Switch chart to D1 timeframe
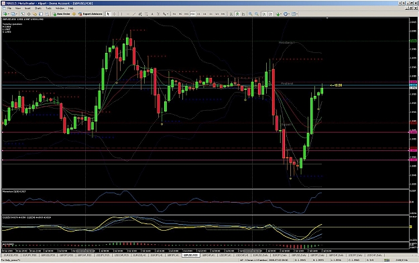Image resolution: width=419 pixels, height=263 pixels. (x=211, y=14)
